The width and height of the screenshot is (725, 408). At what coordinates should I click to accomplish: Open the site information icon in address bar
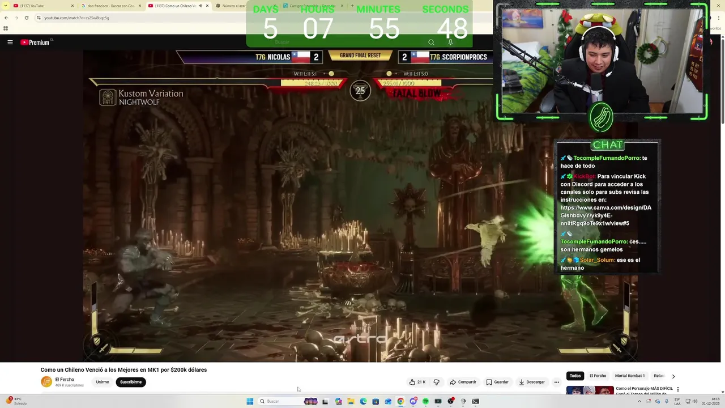pyautogui.click(x=39, y=18)
